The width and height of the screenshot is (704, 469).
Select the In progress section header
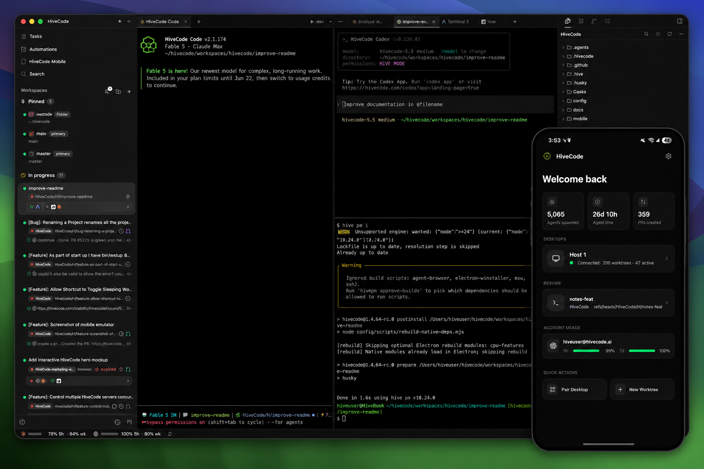click(43, 175)
